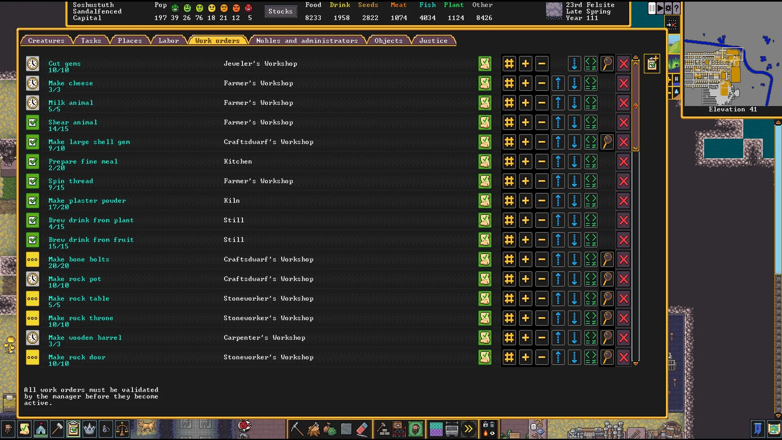Open details of Make large shell gem order
782x440 pixels.
click(x=607, y=142)
